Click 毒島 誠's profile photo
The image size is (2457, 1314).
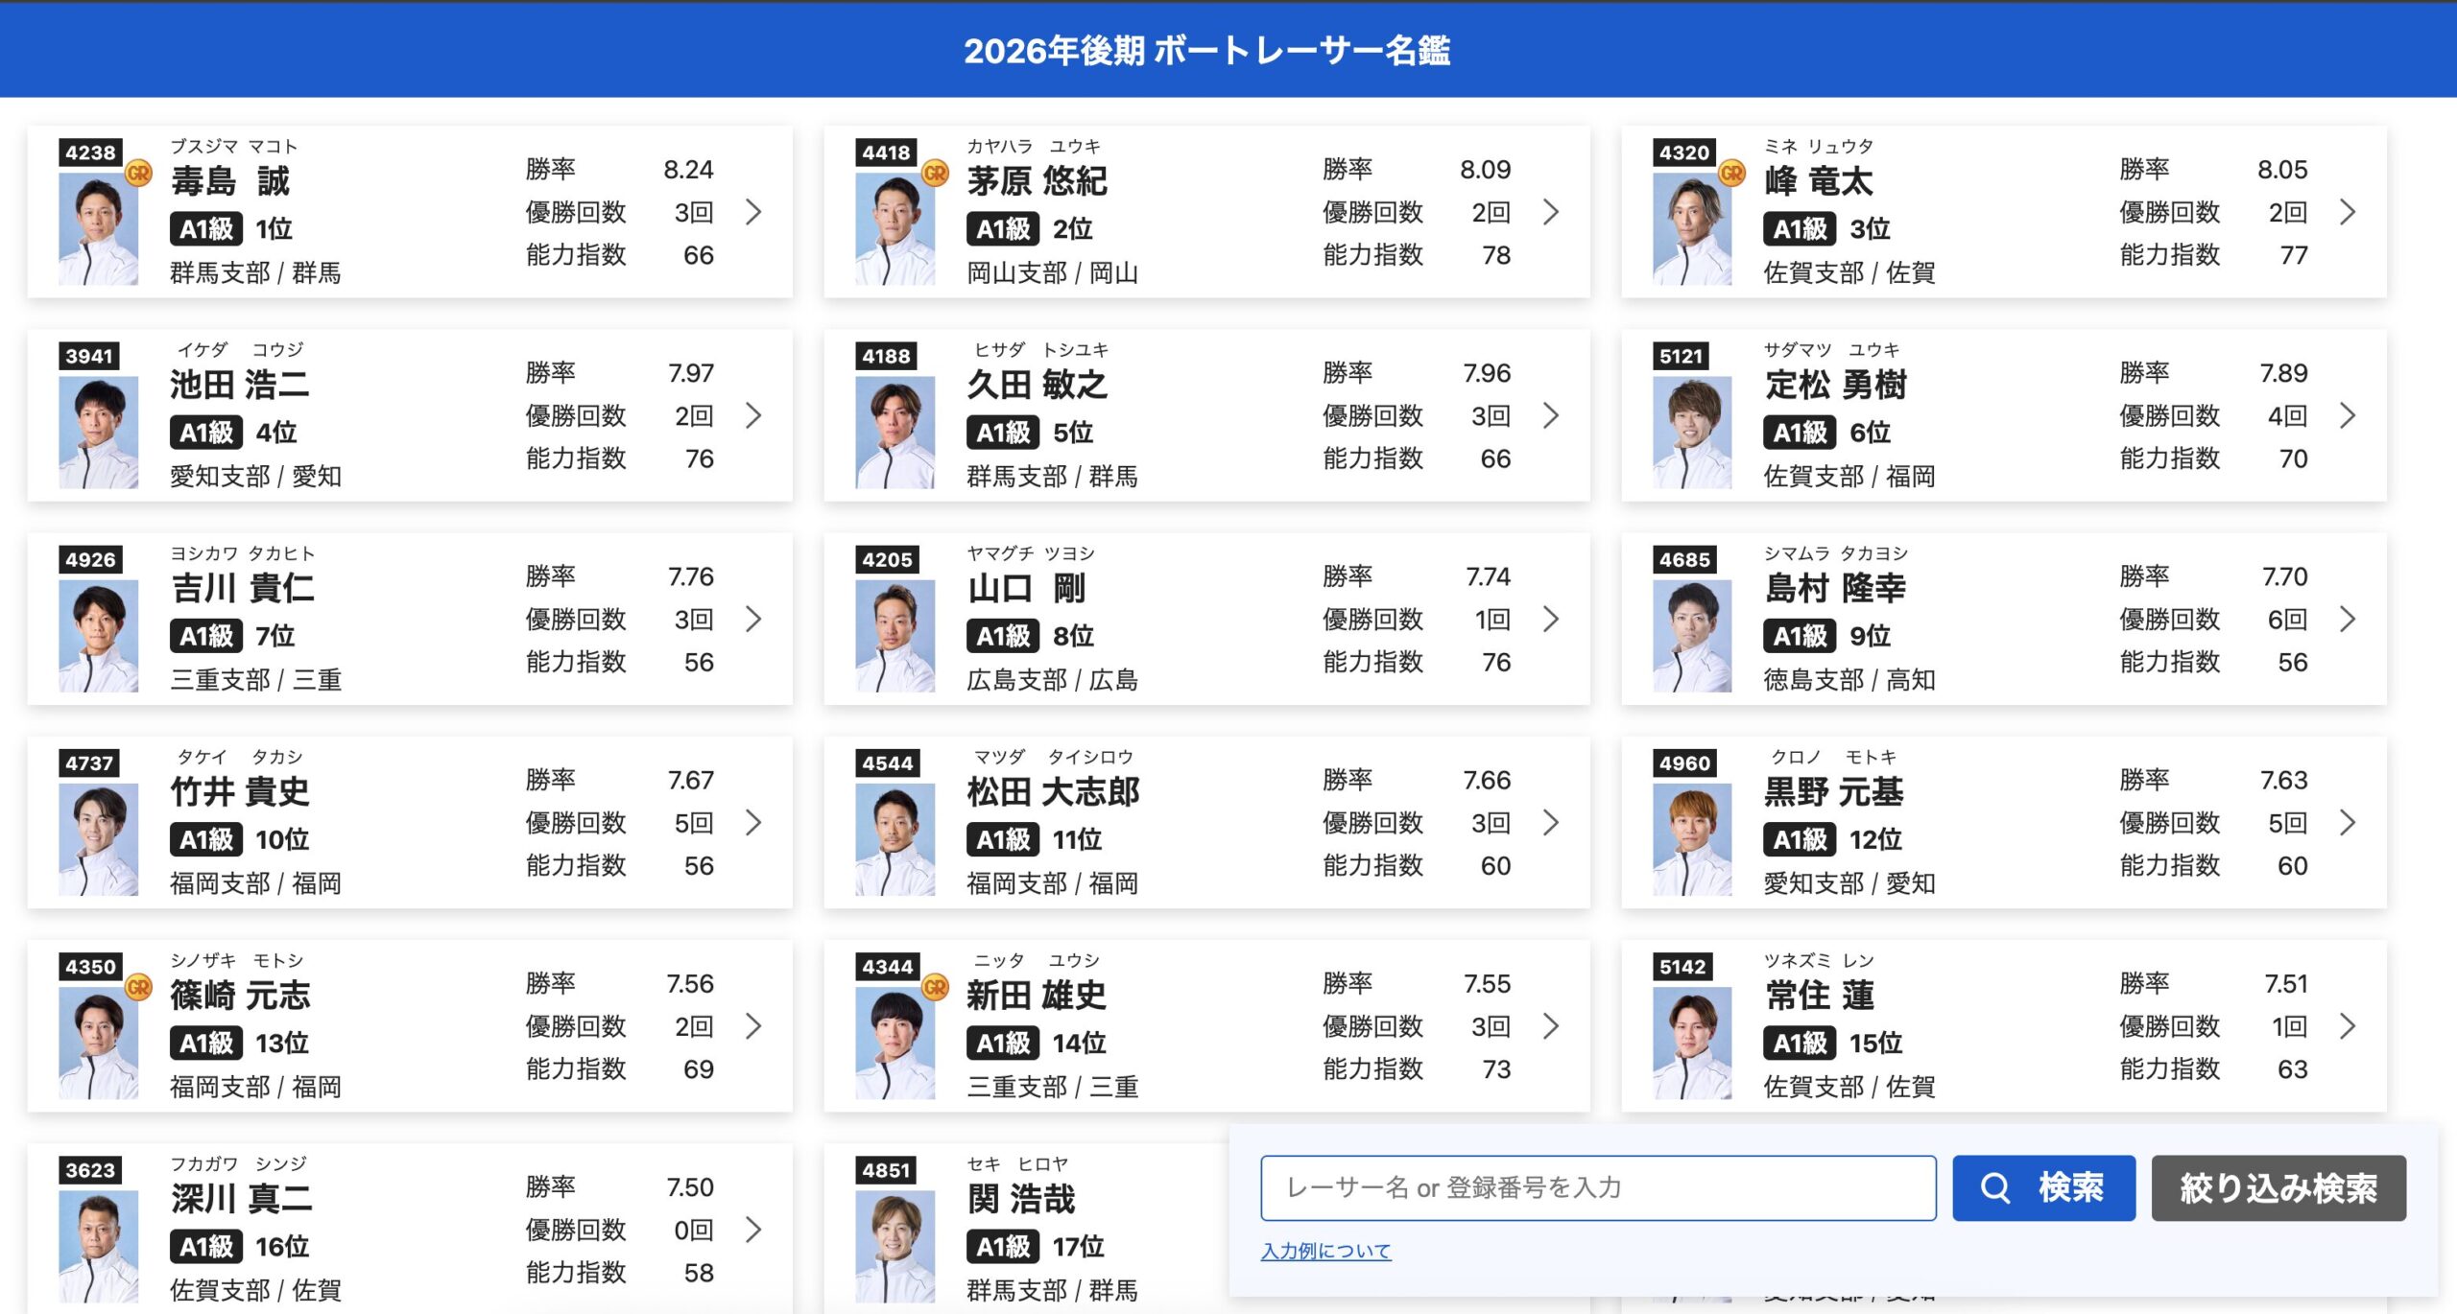tap(98, 228)
